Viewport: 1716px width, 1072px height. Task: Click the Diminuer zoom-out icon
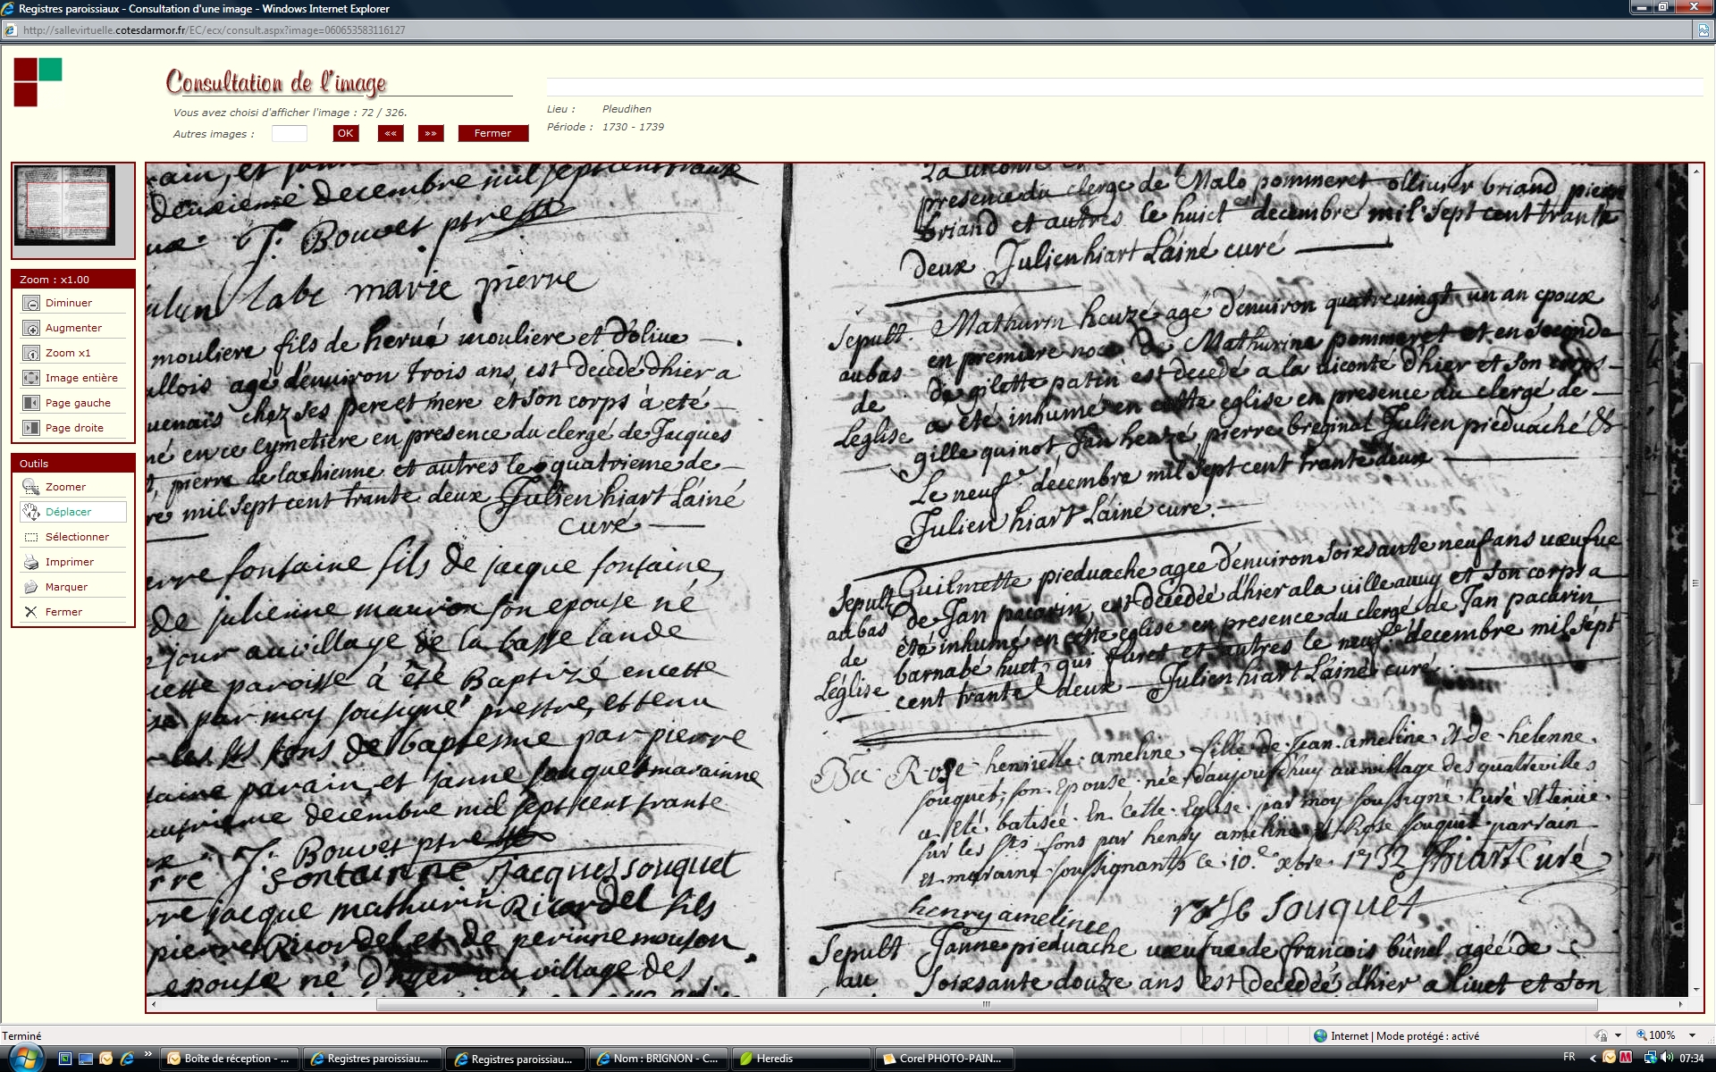(32, 304)
